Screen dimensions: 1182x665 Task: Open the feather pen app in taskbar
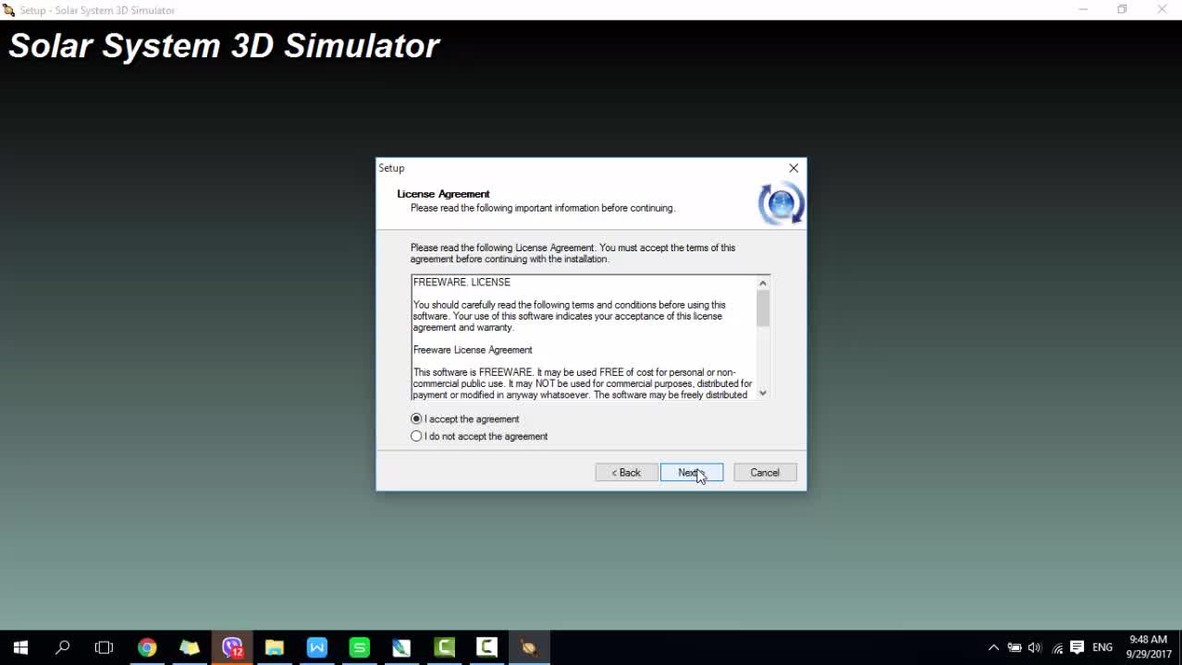pos(402,647)
